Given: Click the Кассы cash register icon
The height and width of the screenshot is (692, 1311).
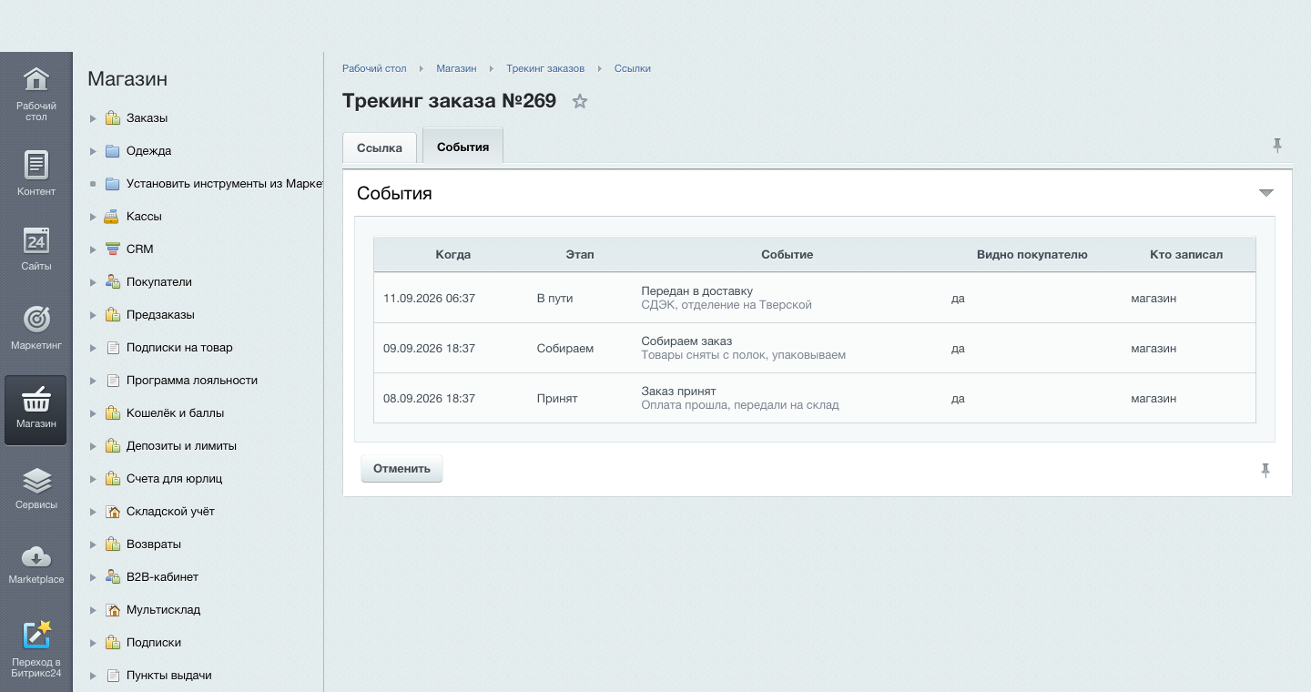Looking at the screenshot, I should pos(112,217).
